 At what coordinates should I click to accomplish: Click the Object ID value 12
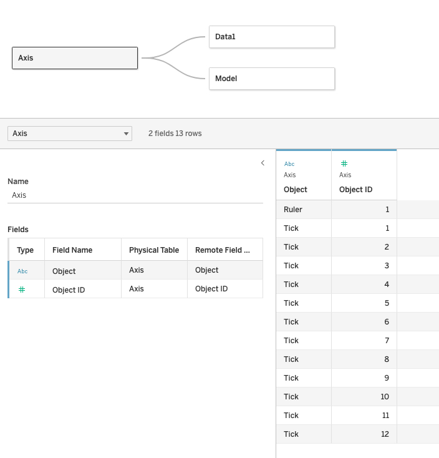click(x=364, y=434)
